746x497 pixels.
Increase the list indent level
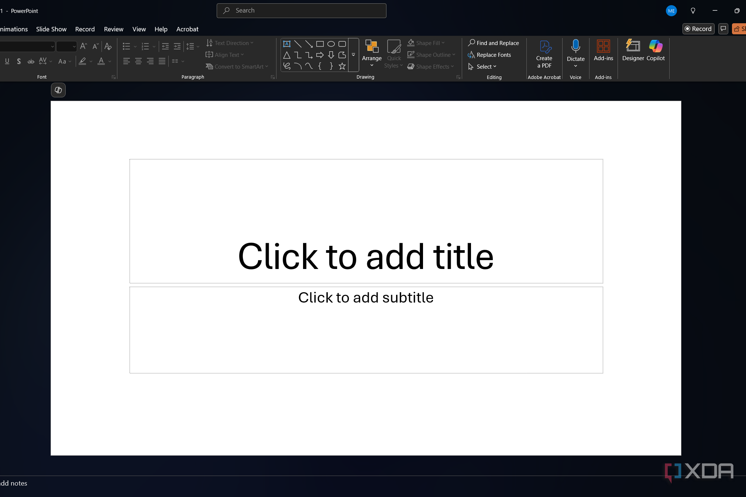click(177, 46)
